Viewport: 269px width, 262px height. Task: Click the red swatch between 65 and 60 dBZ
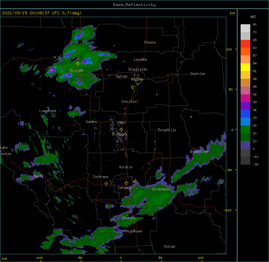(x=245, y=44)
